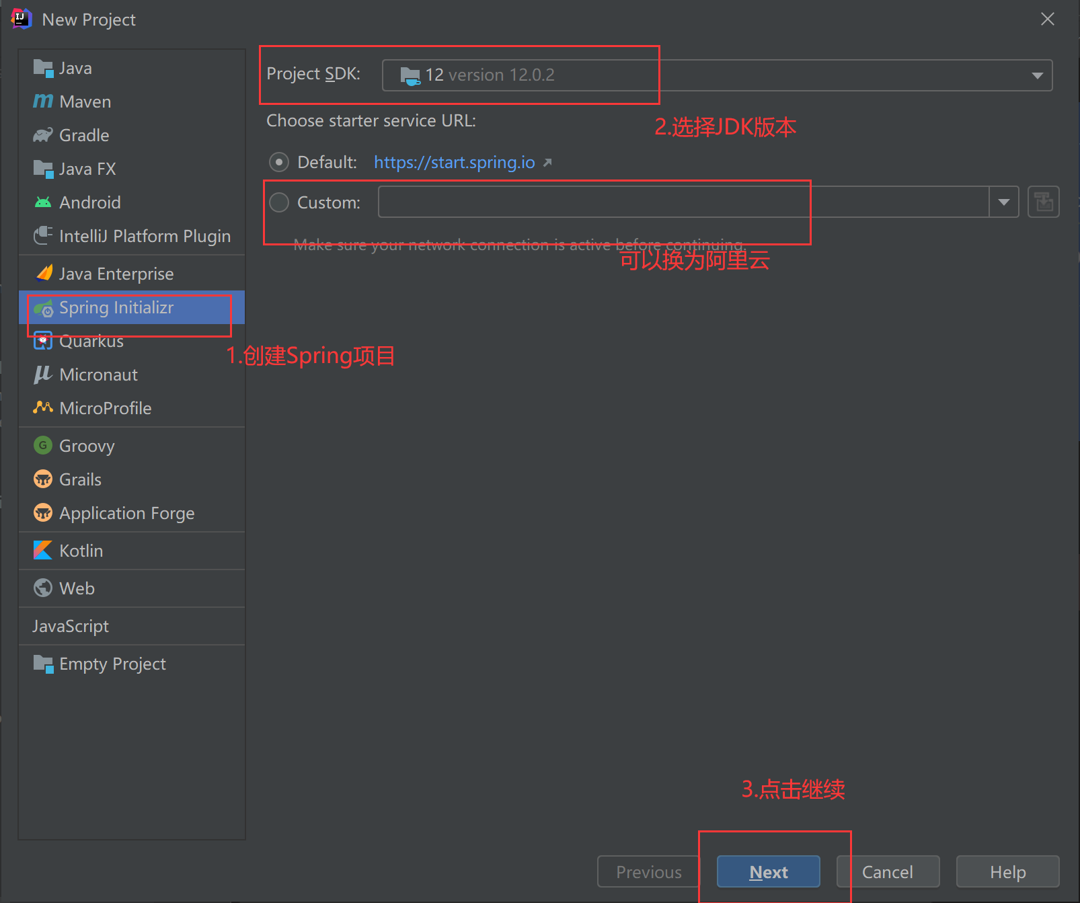This screenshot has width=1080, height=903.
Task: Click the external link arrow after start.spring.io
Action: (547, 162)
